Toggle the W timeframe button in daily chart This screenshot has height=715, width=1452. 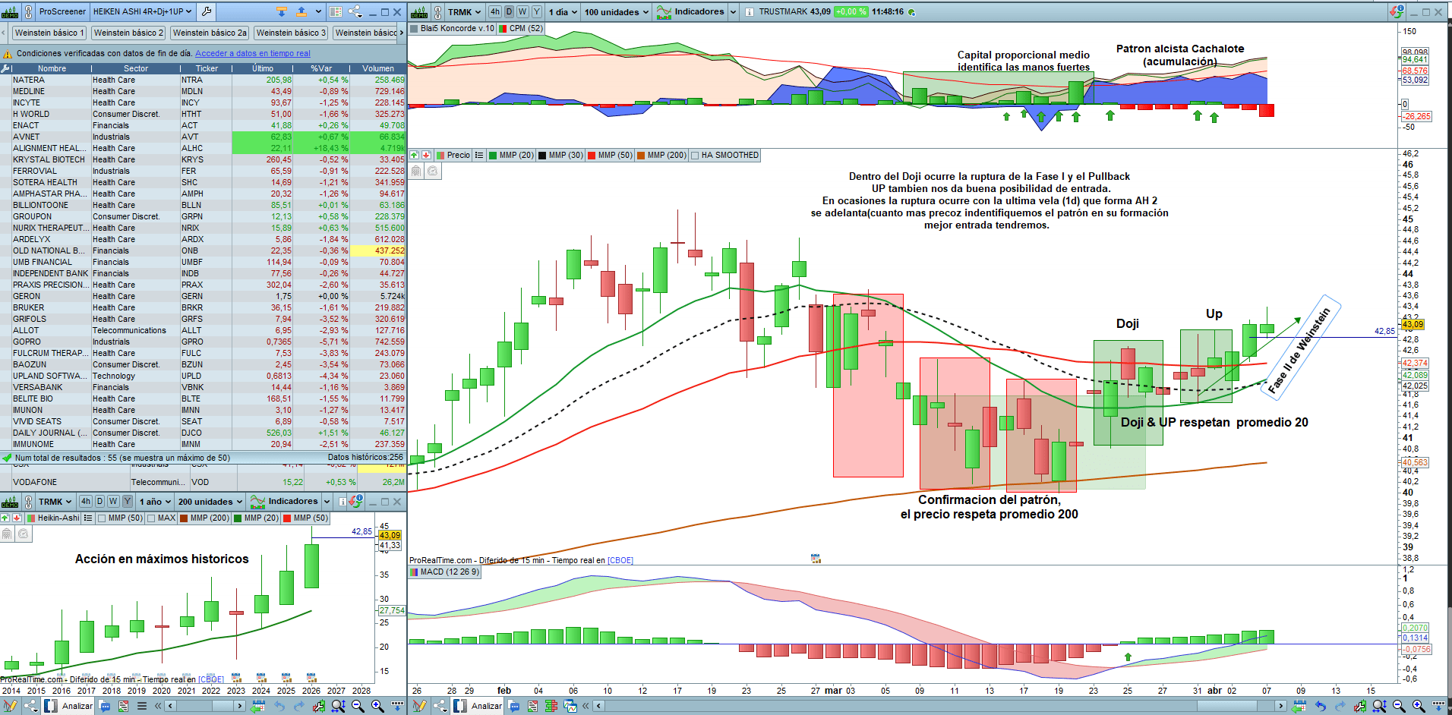pos(522,11)
